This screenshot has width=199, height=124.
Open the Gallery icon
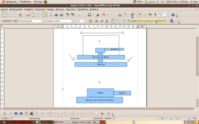click(x=150, y=15)
